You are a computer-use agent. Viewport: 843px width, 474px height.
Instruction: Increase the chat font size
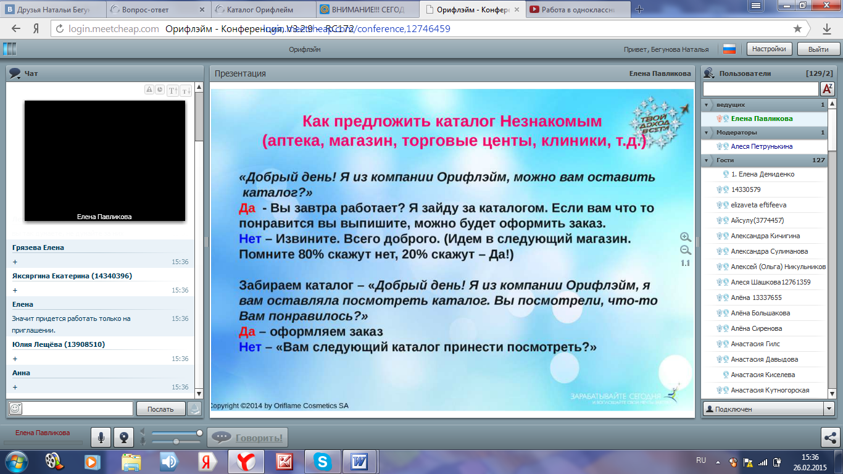(173, 91)
